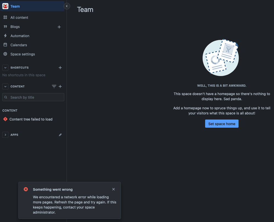The height and width of the screenshot is (222, 274).
Task: Create a new blog with plus icon
Action: [x=59, y=27]
